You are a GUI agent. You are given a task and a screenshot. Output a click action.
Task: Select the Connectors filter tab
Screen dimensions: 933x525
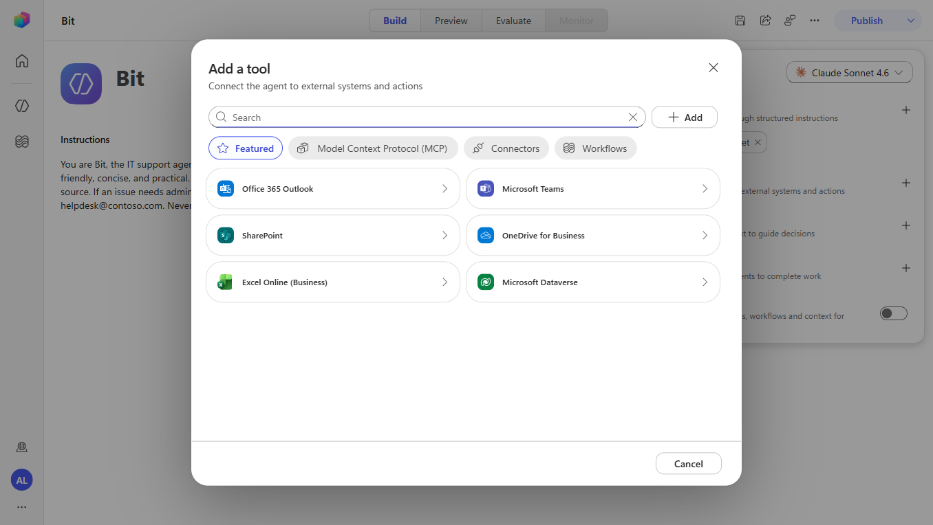[506, 148]
